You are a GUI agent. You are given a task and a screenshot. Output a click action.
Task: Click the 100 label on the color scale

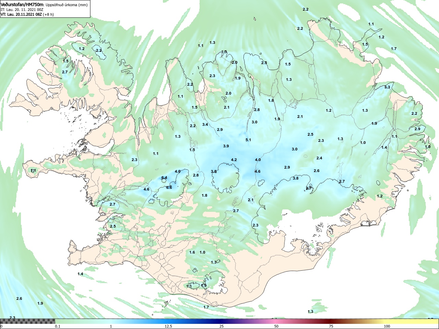click(387, 326)
